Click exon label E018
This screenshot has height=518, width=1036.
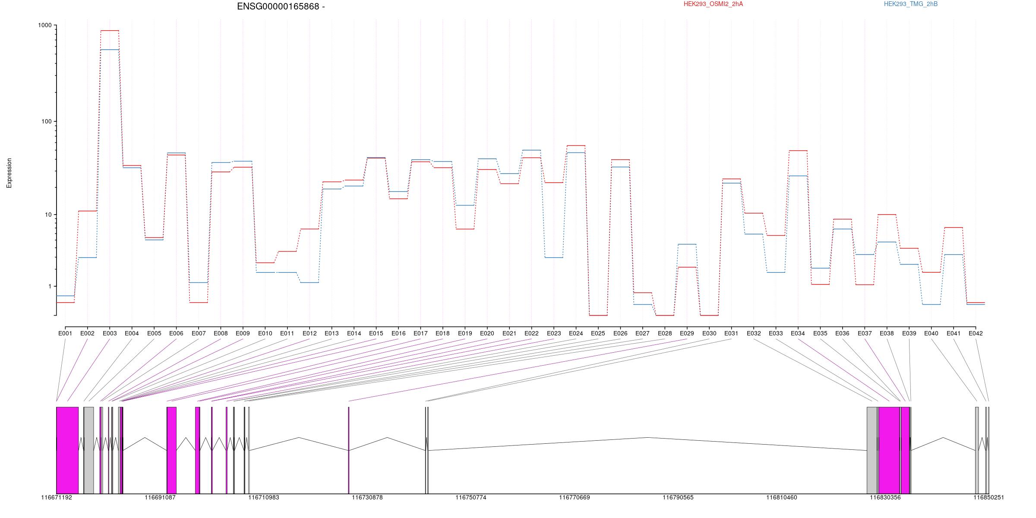442,334
